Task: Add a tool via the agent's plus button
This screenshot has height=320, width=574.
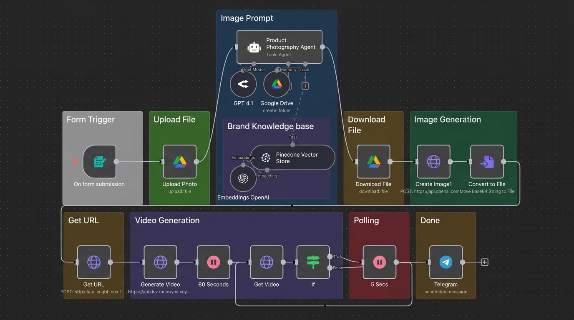Action: 305,86
